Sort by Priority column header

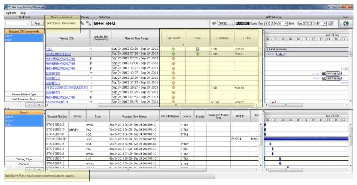click(200, 116)
